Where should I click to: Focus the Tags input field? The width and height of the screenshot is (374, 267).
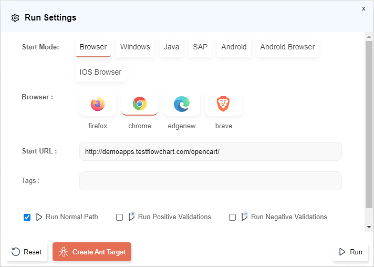(210, 181)
